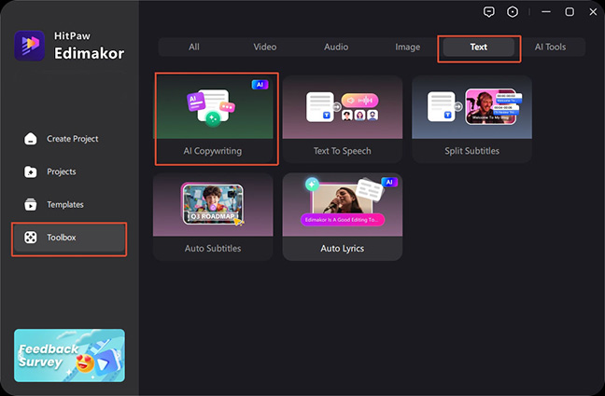This screenshot has width=605, height=396.
Task: Close the Edimakor window
Action: tap(593, 12)
